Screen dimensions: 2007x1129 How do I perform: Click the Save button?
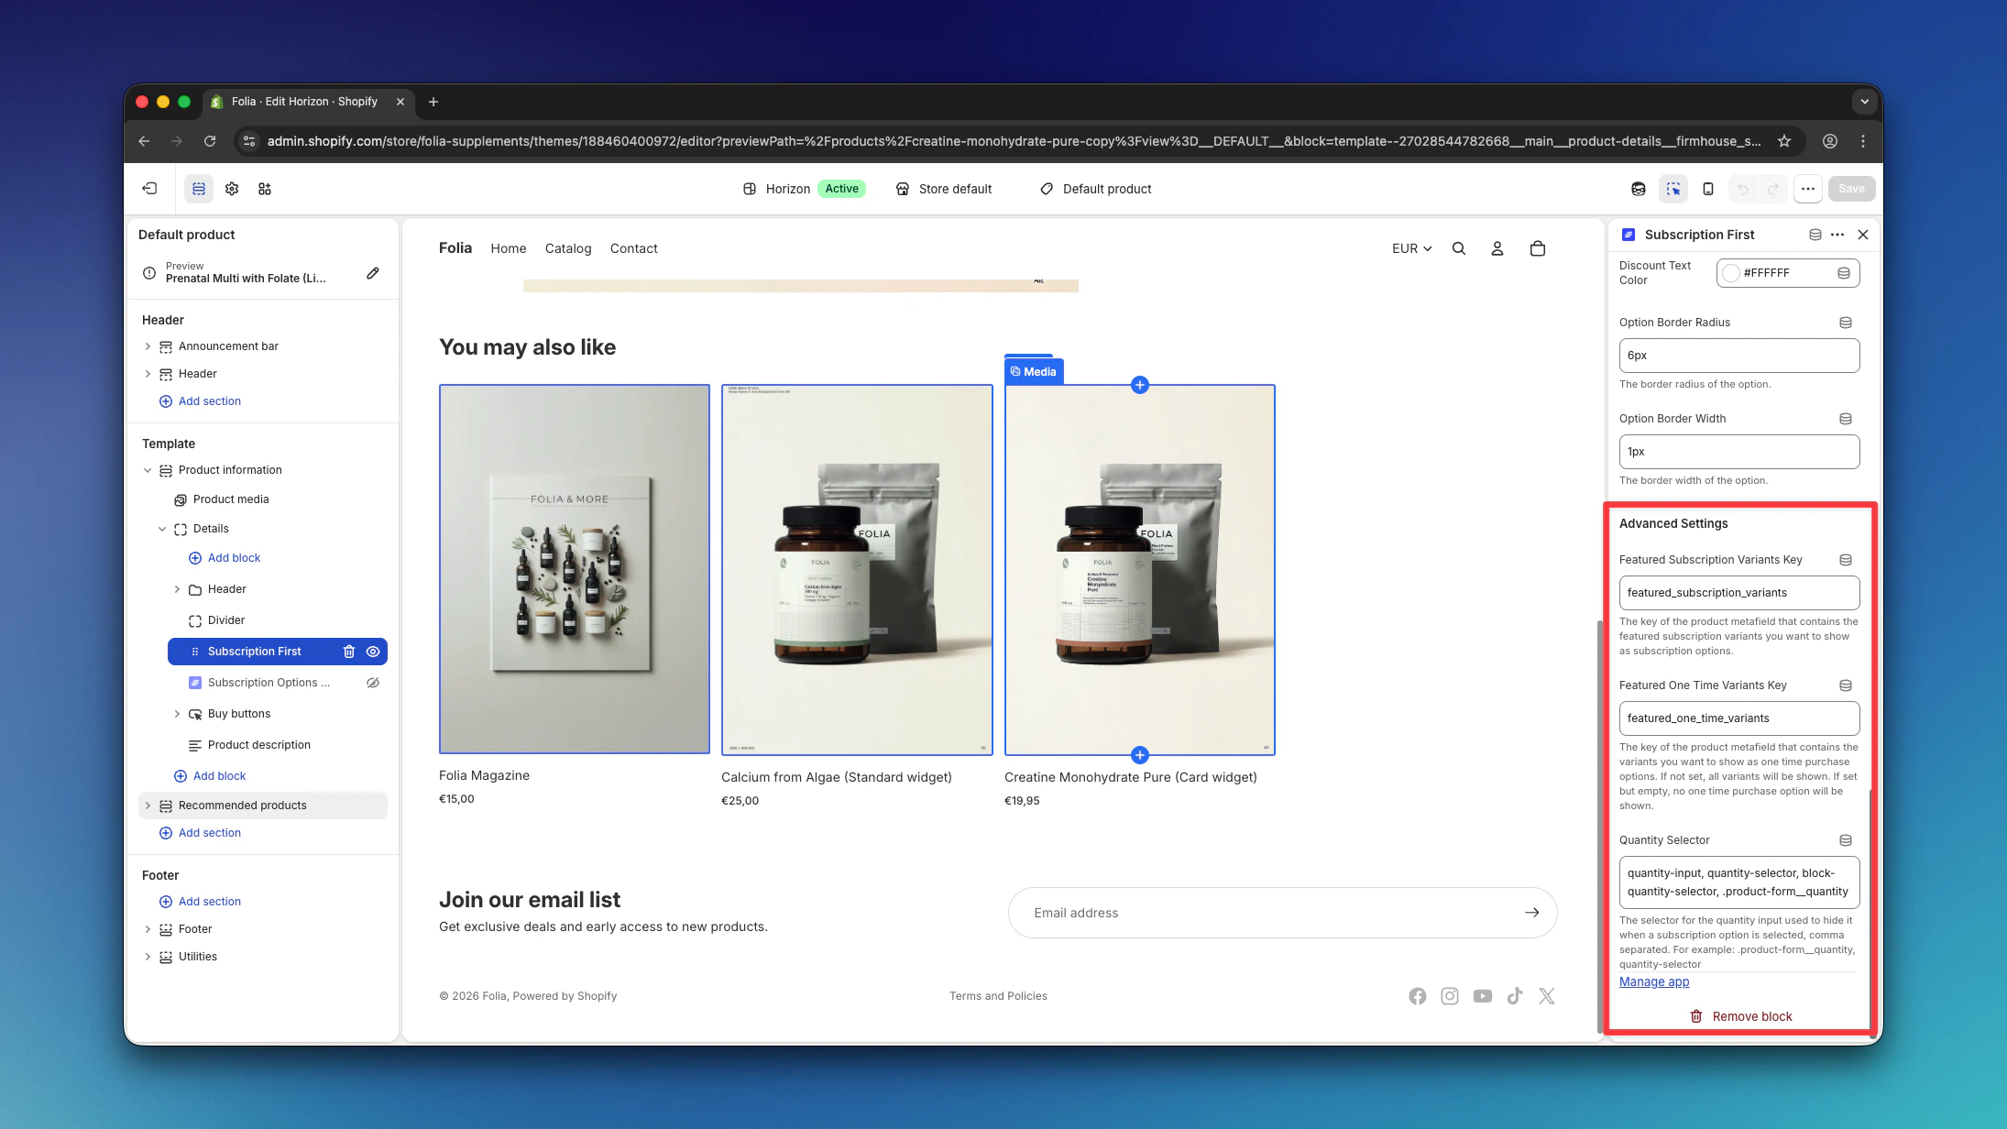1851,189
